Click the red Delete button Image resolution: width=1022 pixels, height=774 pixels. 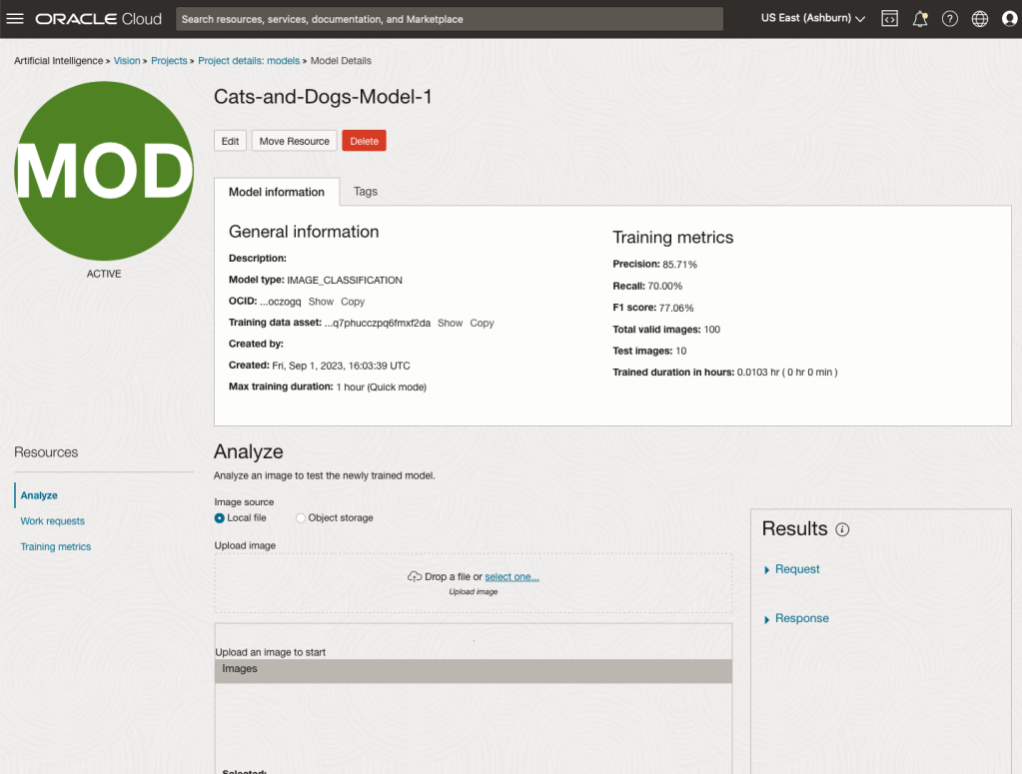click(x=364, y=141)
